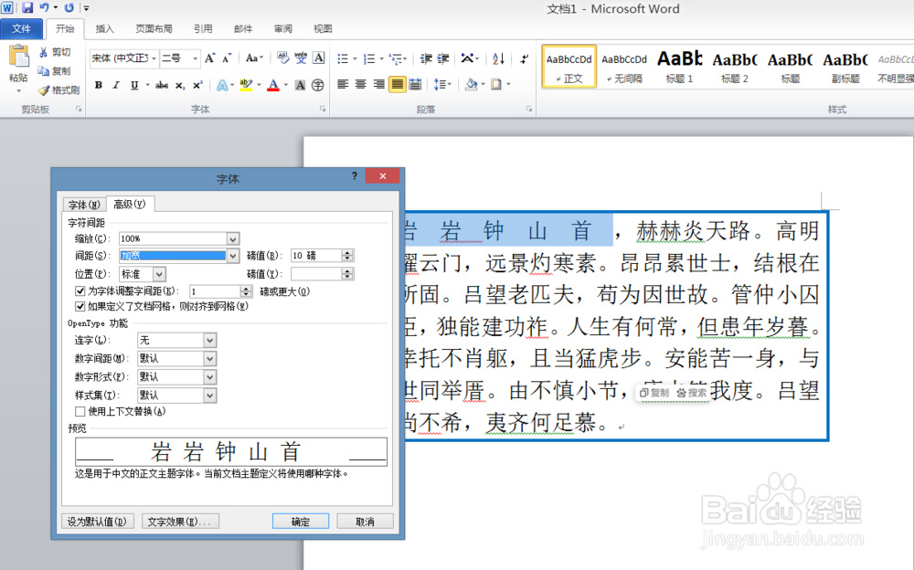
Task: Cut selection with the 剪切 scissors icon
Action: pyautogui.click(x=43, y=52)
